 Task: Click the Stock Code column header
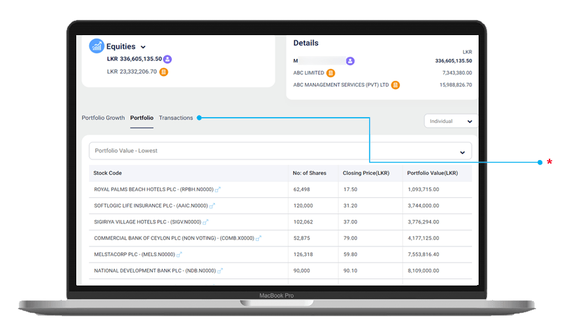coord(107,173)
